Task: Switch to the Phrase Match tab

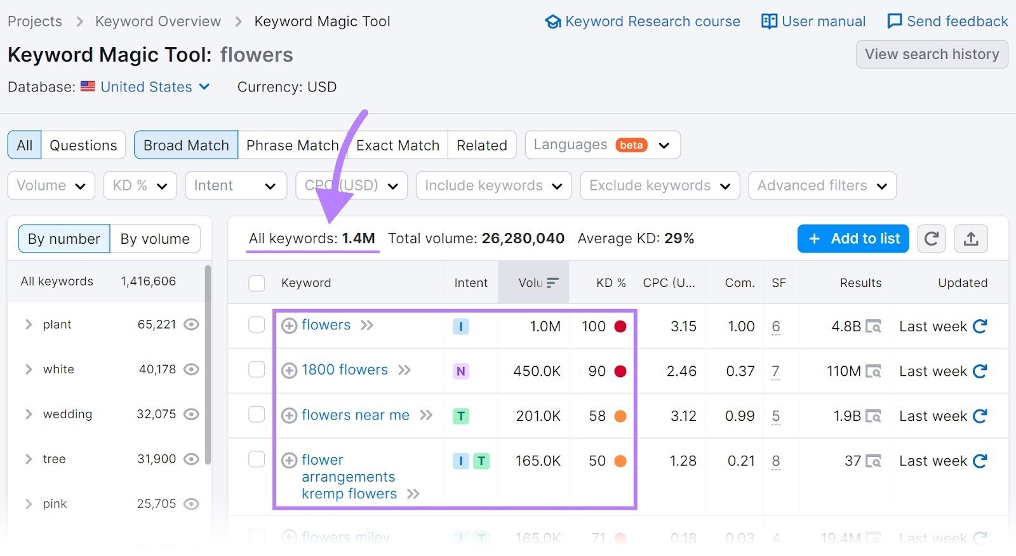Action: tap(292, 145)
